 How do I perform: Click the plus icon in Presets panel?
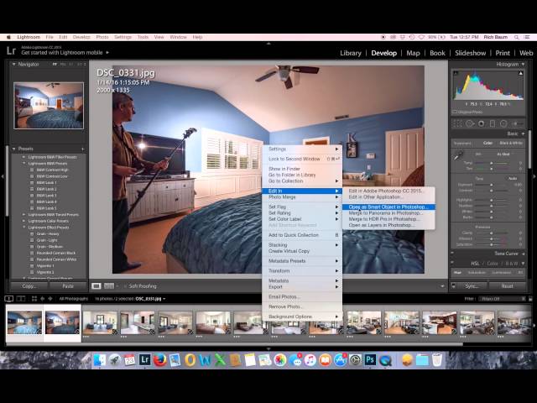pos(82,149)
